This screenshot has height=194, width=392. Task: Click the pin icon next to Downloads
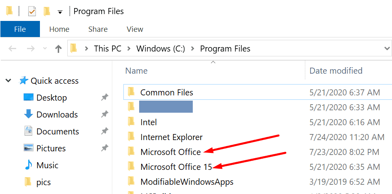[x=104, y=114]
